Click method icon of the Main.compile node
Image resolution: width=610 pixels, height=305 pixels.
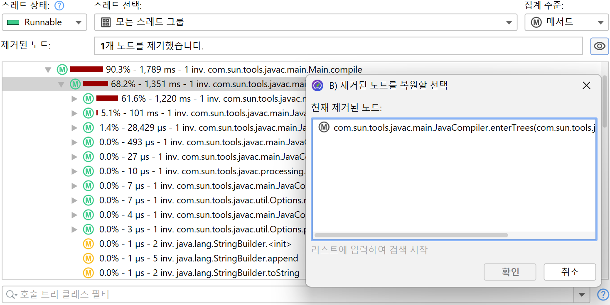coord(62,69)
